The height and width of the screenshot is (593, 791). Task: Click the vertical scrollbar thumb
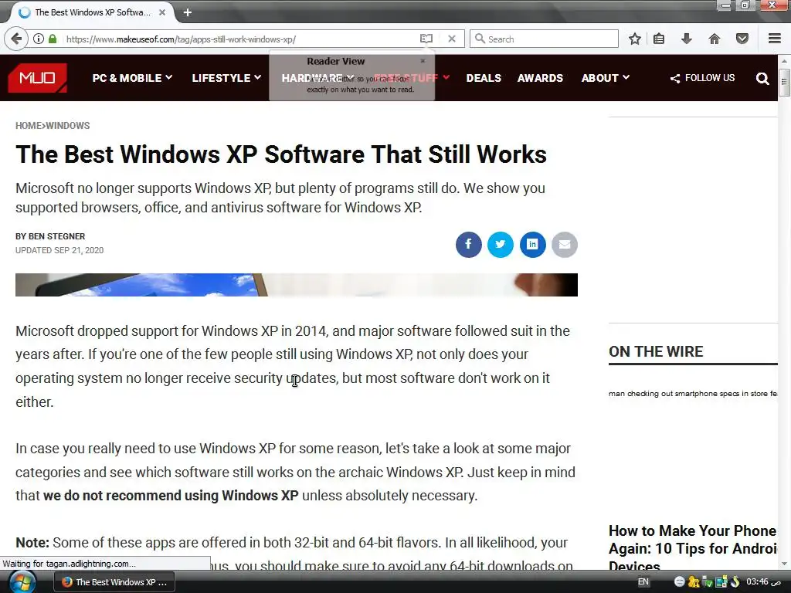784,82
